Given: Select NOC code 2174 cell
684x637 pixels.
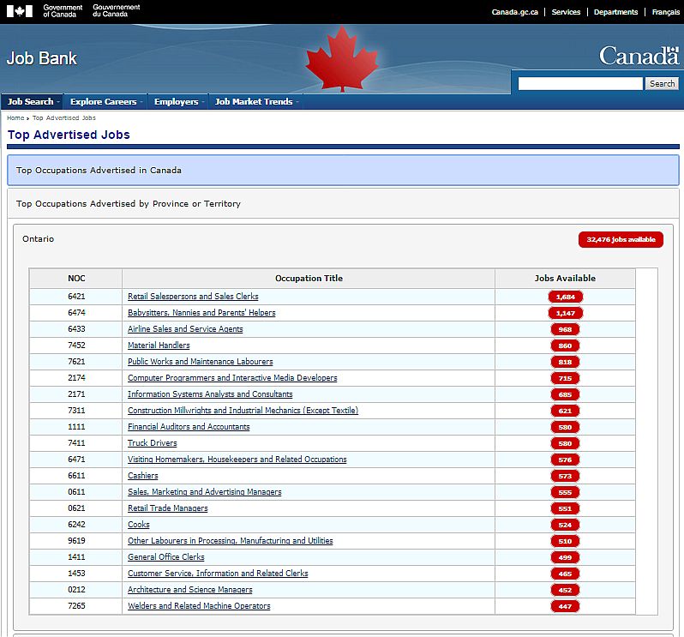Looking at the screenshot, I should pyautogui.click(x=76, y=378).
